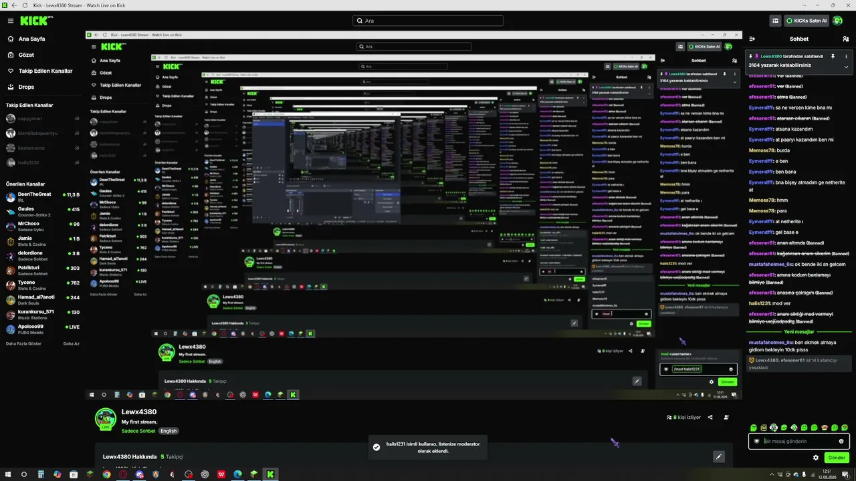Open Patrikturi channel avatar

tap(11, 271)
